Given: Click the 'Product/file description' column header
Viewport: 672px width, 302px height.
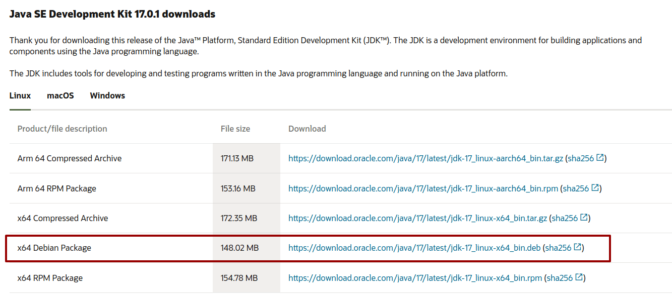Looking at the screenshot, I should [63, 129].
